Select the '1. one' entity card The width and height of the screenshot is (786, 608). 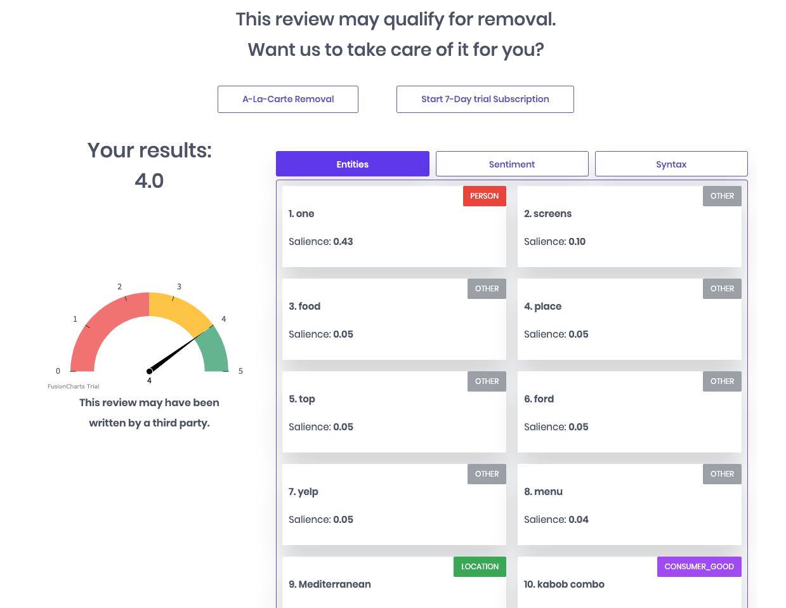tap(393, 227)
